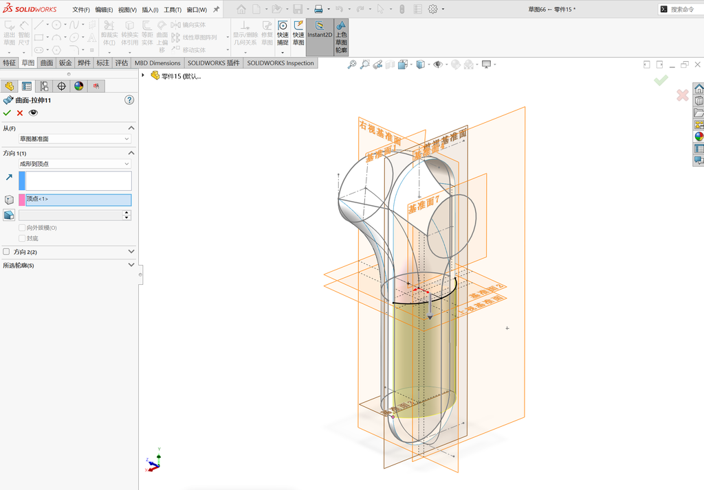The width and height of the screenshot is (704, 490).
Task: Click the direction of extrusion selection box
Action: point(78,180)
